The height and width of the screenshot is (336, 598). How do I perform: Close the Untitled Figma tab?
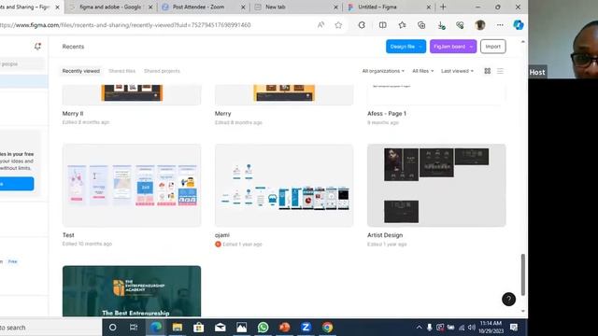428,7
